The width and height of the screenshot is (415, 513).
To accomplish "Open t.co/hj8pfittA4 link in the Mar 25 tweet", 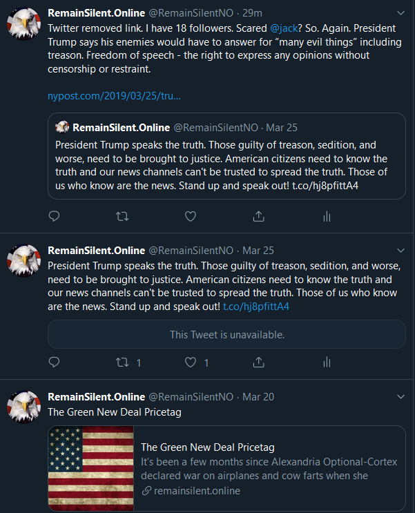I will pos(255,306).
